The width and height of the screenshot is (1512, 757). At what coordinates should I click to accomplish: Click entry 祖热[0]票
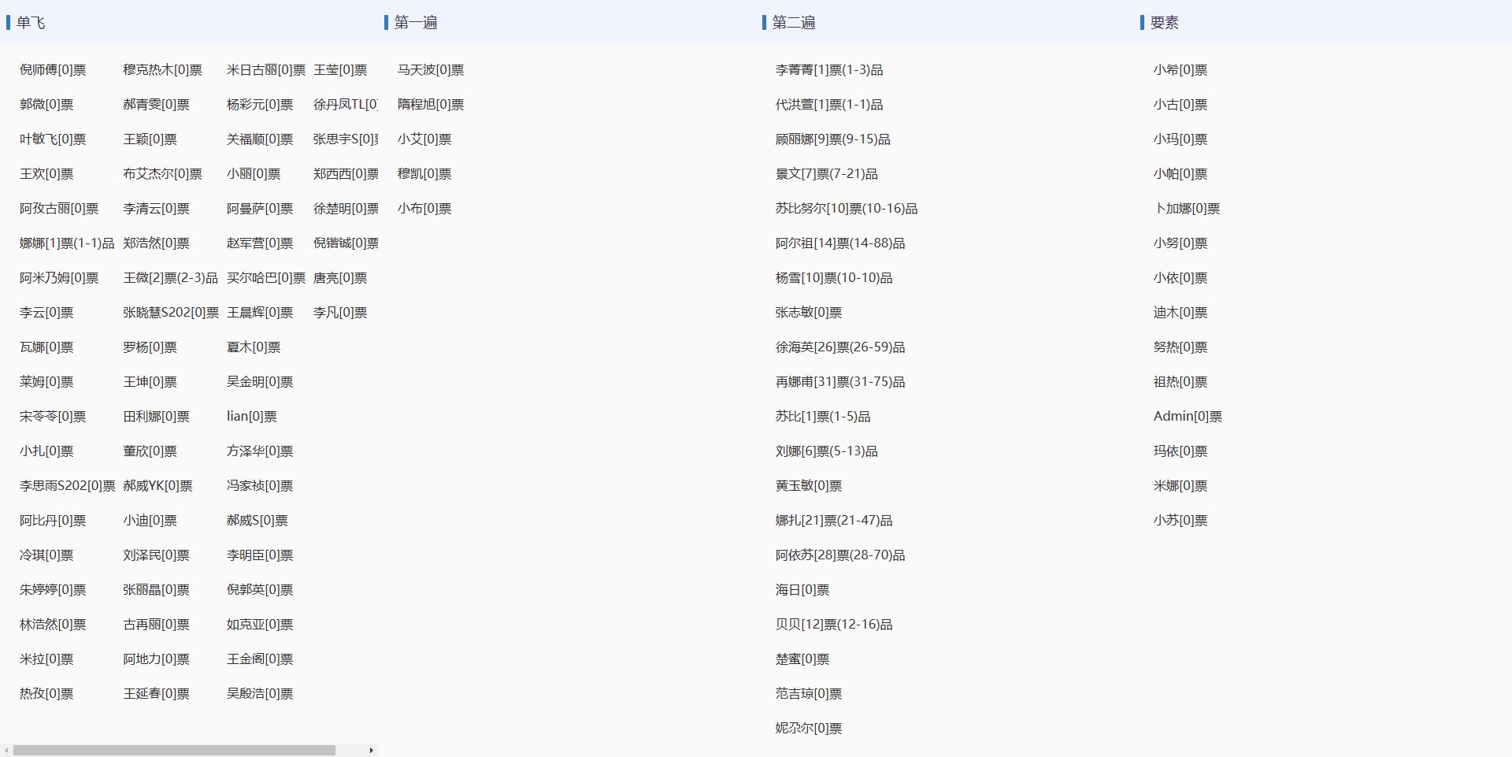point(1180,382)
